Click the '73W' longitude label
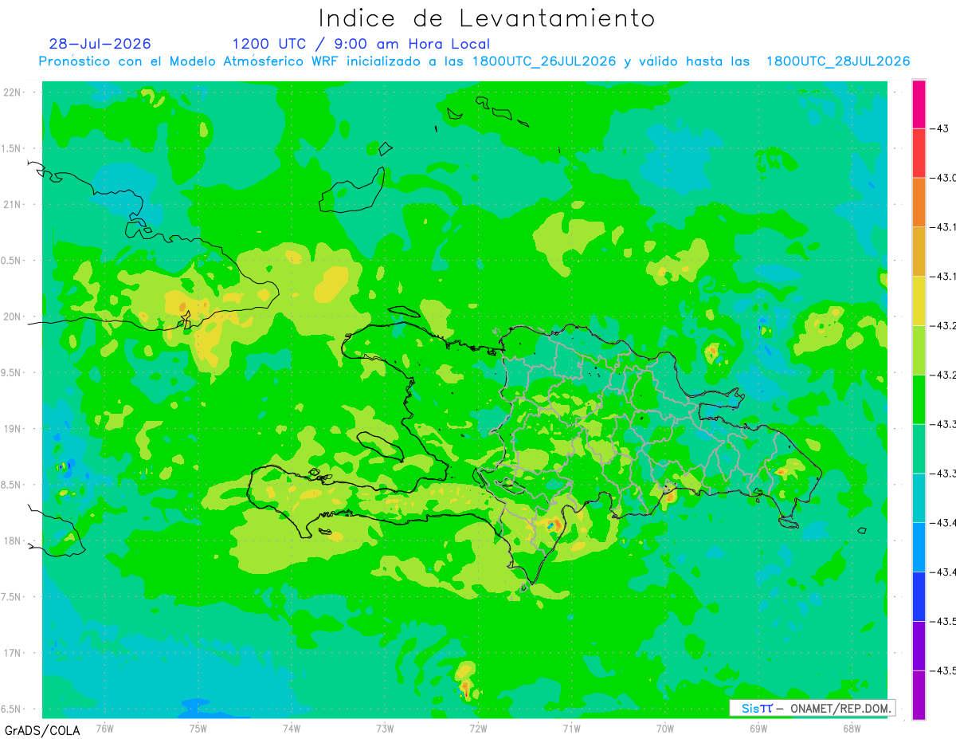The width and height of the screenshot is (956, 739). 385,728
